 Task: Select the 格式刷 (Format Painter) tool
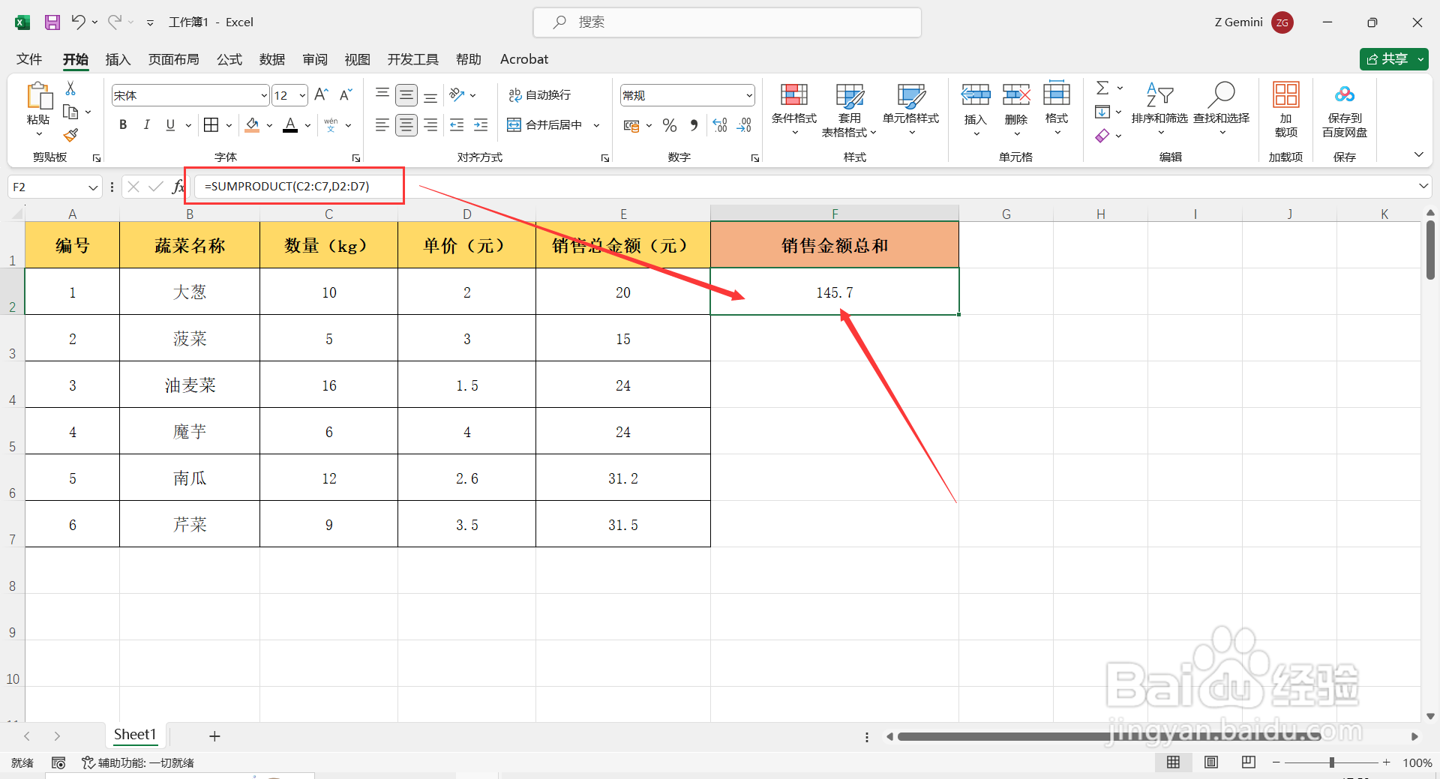point(70,135)
